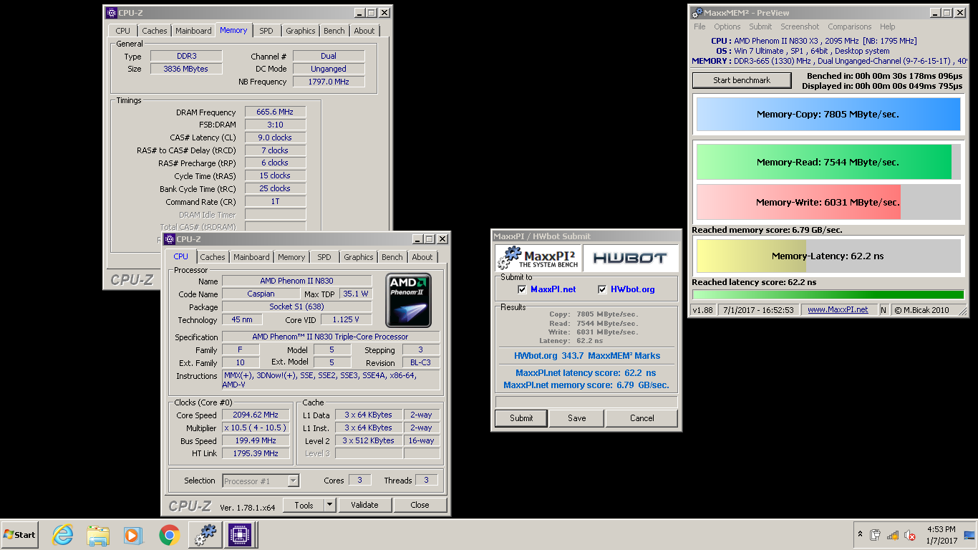Toggle the HWbot.org submit checkbox

(602, 289)
